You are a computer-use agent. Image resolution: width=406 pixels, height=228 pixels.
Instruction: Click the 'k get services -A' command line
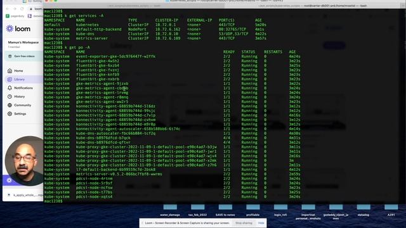click(x=74, y=16)
